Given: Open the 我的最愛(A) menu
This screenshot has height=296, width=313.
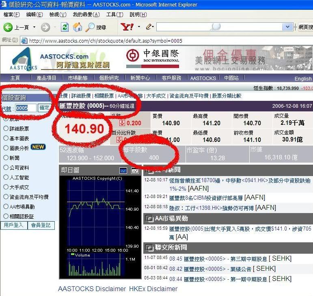Looking at the screenshot, I should pyautogui.click(x=86, y=15).
